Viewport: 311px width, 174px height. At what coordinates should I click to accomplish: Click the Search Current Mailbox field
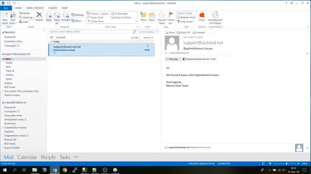[x=91, y=32]
